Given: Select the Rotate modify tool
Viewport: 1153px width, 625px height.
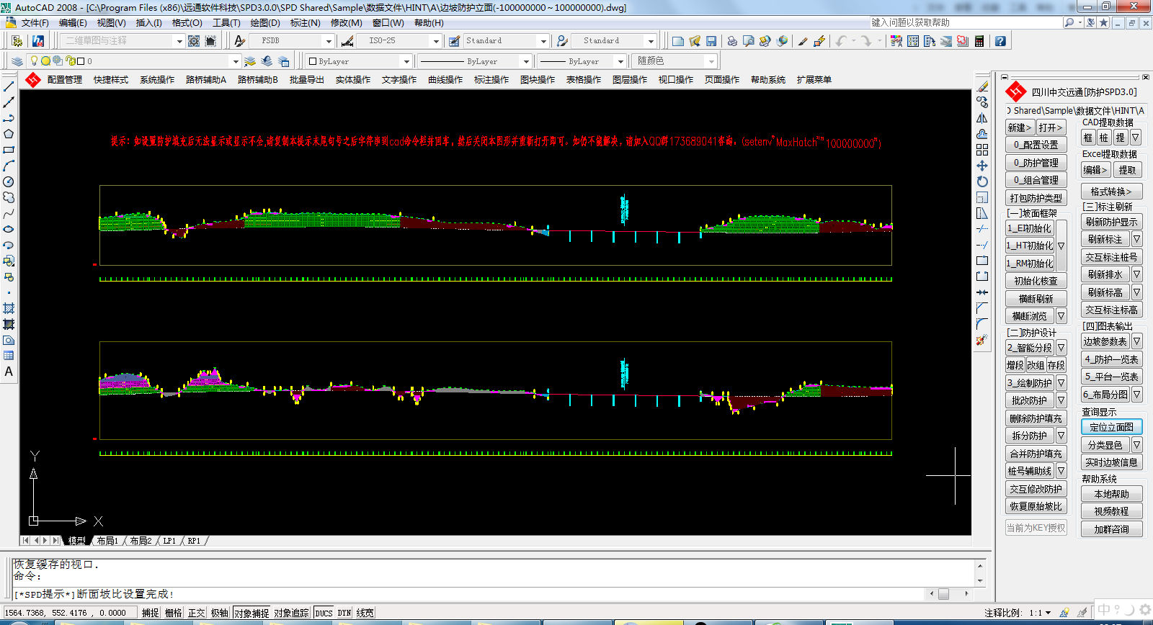Looking at the screenshot, I should click(982, 181).
